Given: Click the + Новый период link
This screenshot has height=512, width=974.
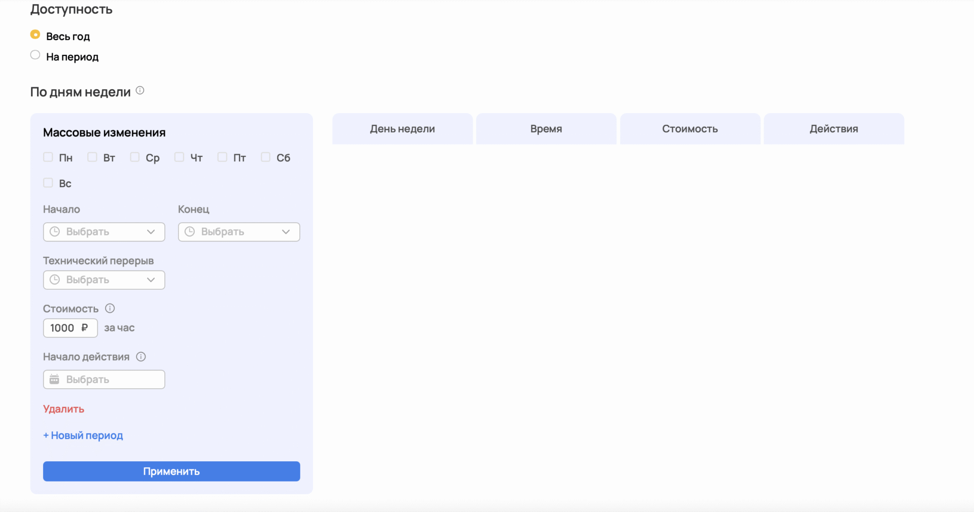Looking at the screenshot, I should pos(83,435).
